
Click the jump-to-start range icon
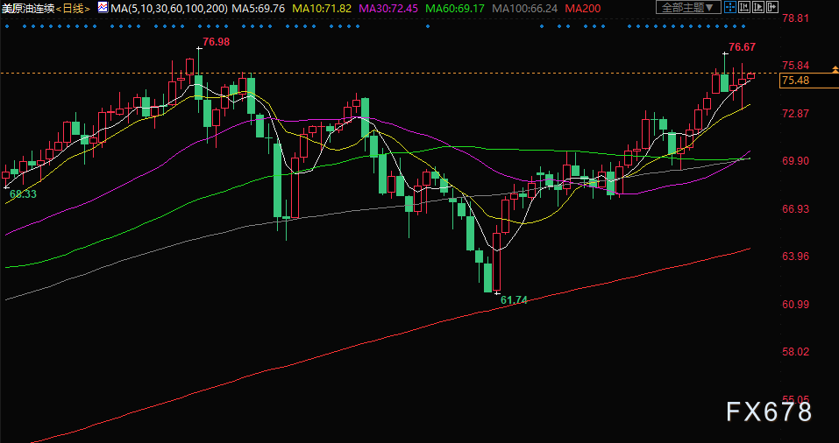(743, 8)
